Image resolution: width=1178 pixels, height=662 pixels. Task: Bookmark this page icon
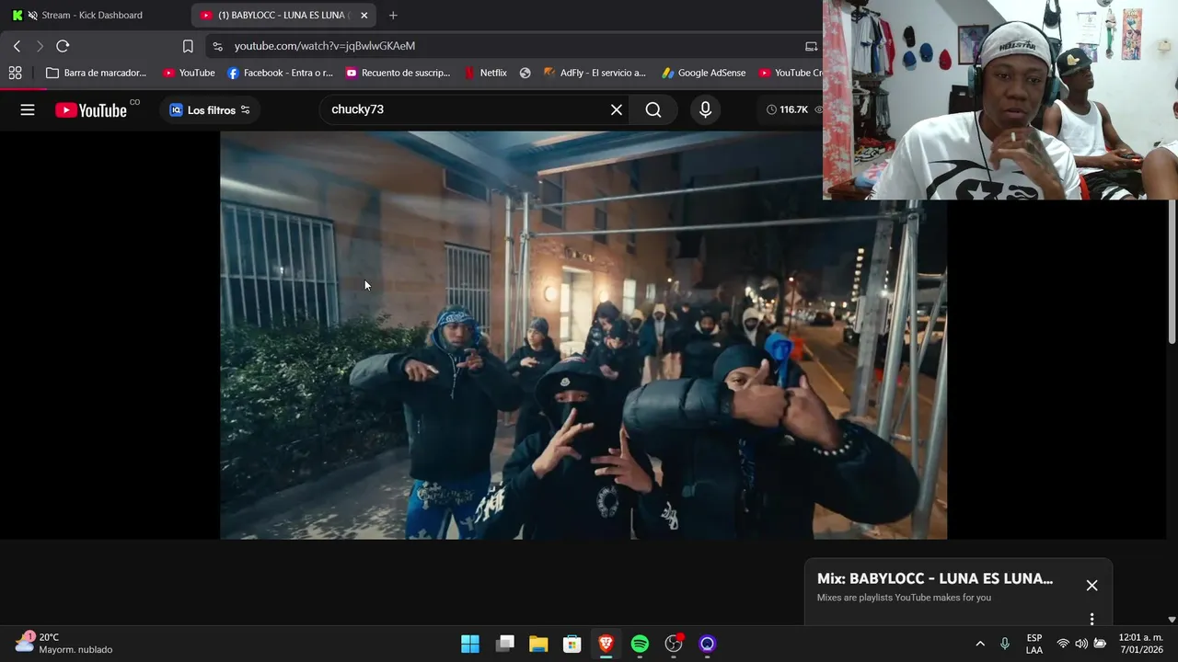[x=188, y=46]
